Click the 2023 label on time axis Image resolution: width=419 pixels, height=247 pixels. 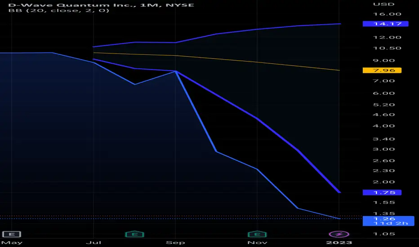coord(339,243)
